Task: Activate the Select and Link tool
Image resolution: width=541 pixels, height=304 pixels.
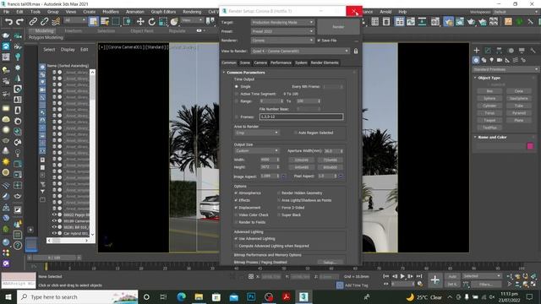Action: click(33, 22)
